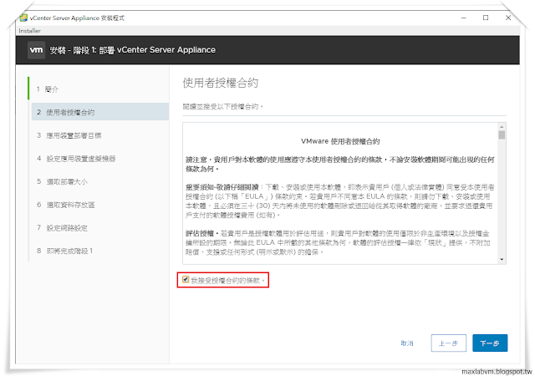Open the Installer menu
The image size is (535, 376).
tap(29, 31)
